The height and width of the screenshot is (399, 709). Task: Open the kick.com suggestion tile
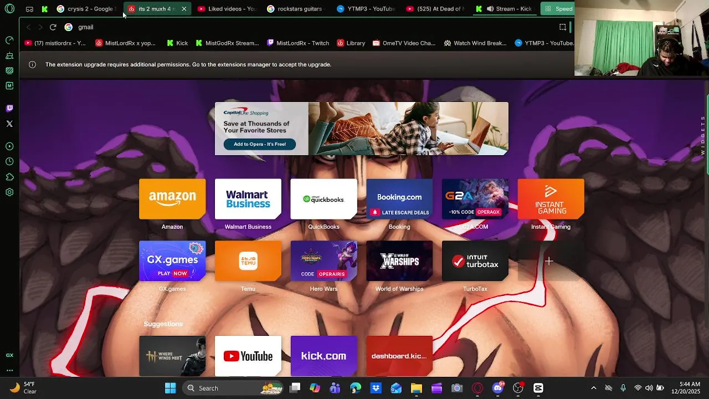pos(323,356)
